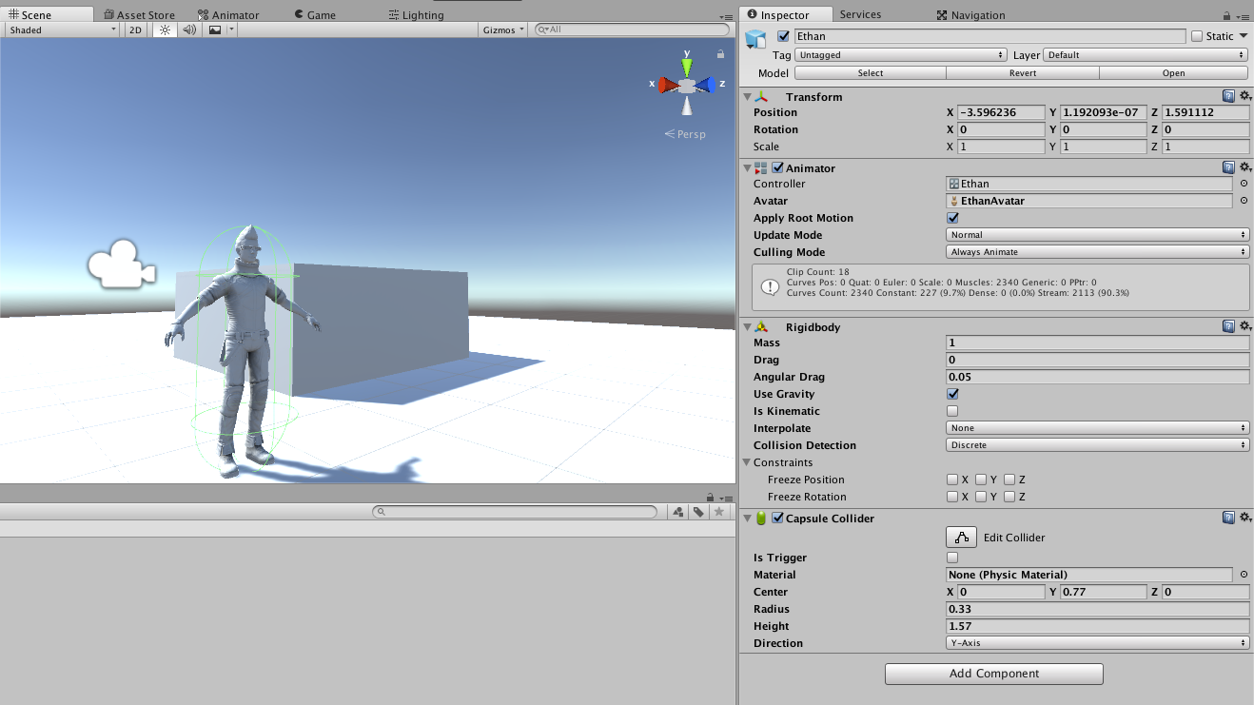Switch to Lighting tab
The width and height of the screenshot is (1254, 705).
[417, 14]
